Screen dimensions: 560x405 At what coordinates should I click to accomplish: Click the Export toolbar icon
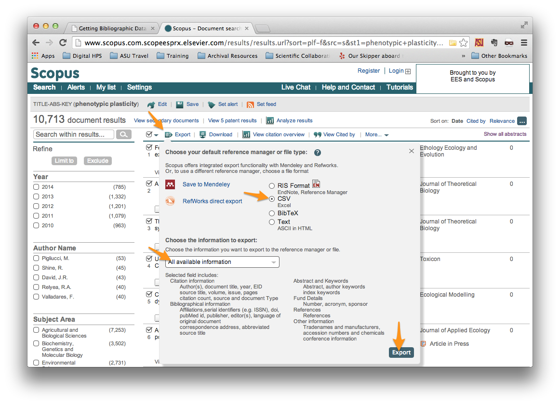pyautogui.click(x=169, y=134)
